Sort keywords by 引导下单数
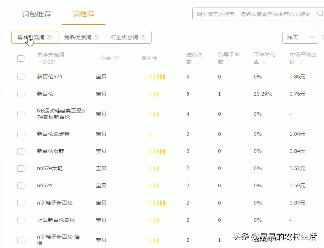The height and width of the screenshot is (248, 324). 228,62
